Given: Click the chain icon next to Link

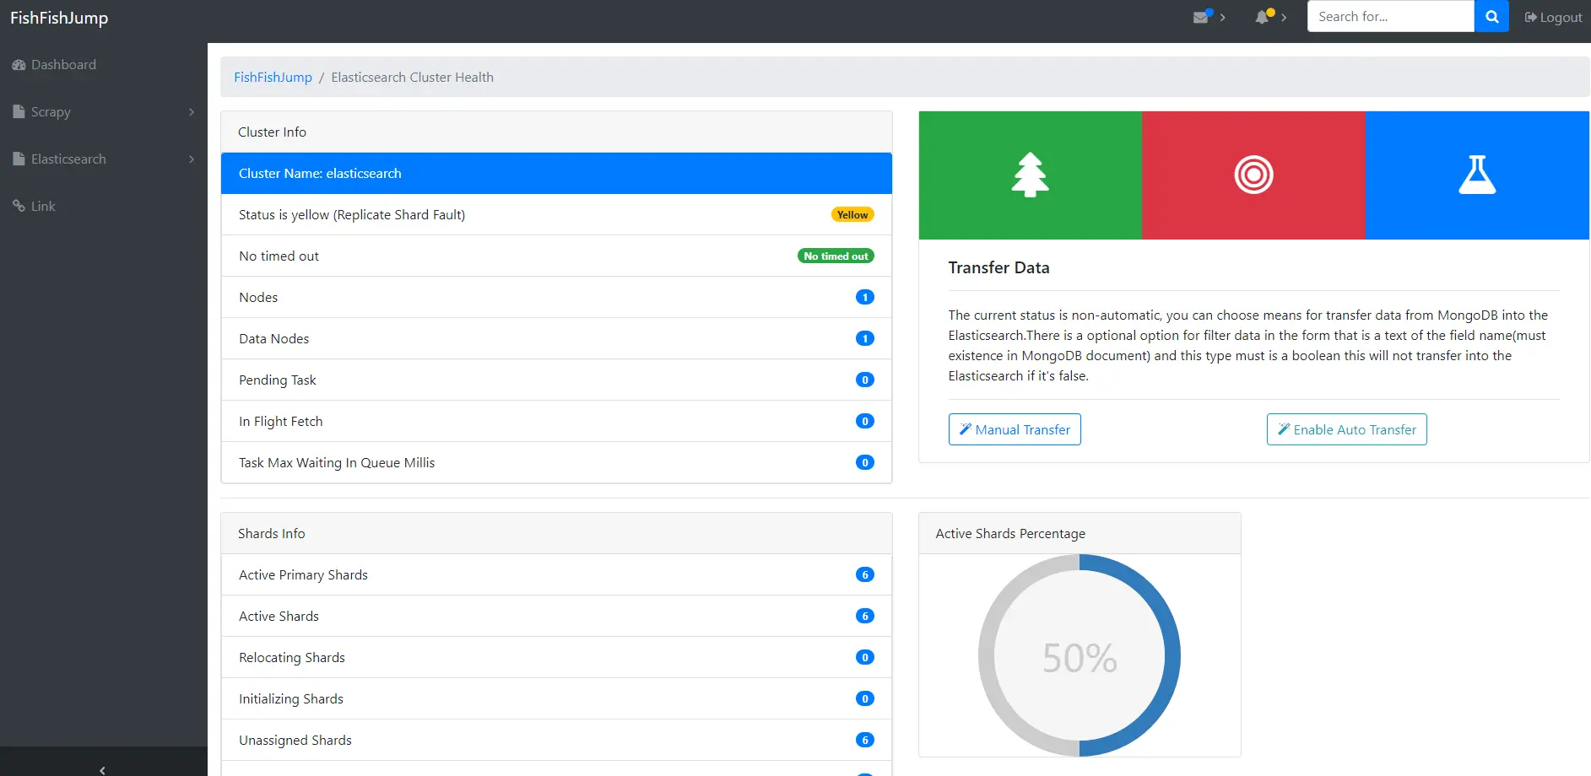Looking at the screenshot, I should pyautogui.click(x=19, y=205).
